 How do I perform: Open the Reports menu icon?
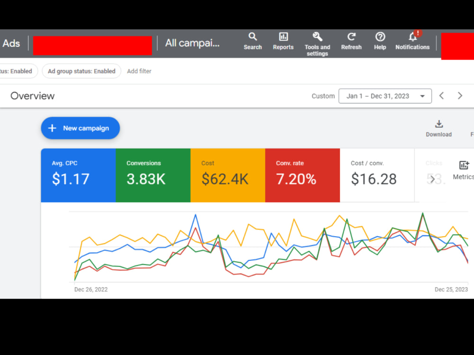pos(283,41)
